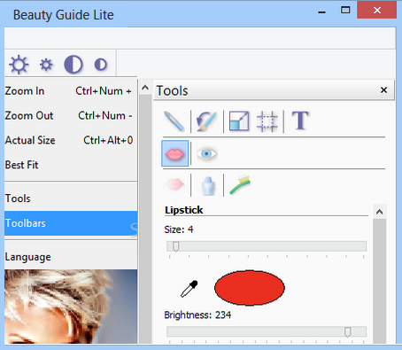402x350 pixels.
Task: Click the small sun brightness decrease icon
Action: (46, 65)
